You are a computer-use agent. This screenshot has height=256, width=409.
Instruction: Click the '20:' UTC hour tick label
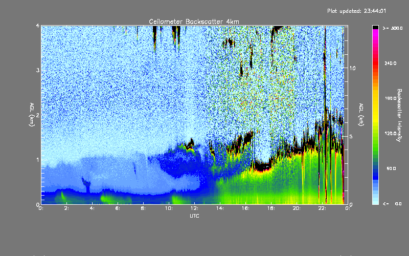coord(297,208)
